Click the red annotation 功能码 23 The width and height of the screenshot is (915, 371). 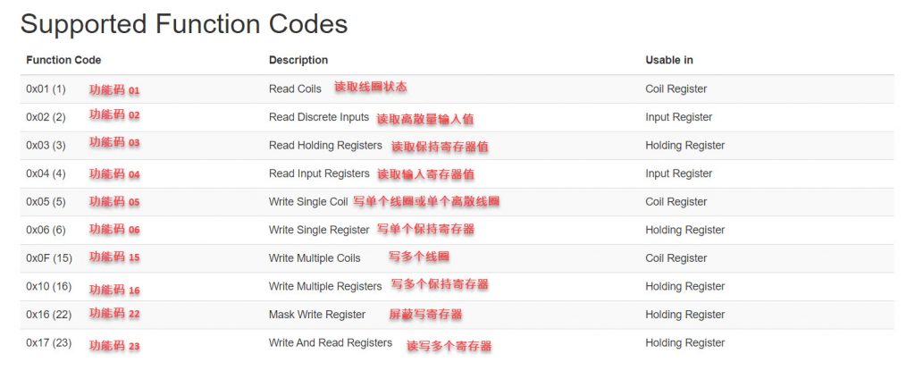pyautogui.click(x=114, y=346)
